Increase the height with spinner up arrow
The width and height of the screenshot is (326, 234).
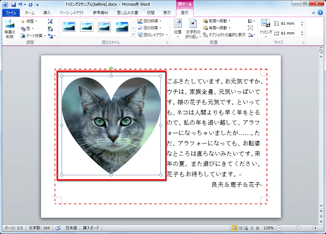click(x=302, y=22)
